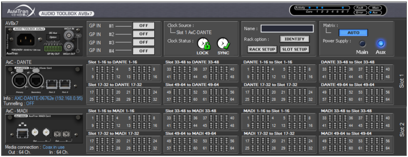Click MADI 1-16 to Slot 1-16 heading
Image resolution: width=408 pixels, height=157 pixels.
point(267,111)
